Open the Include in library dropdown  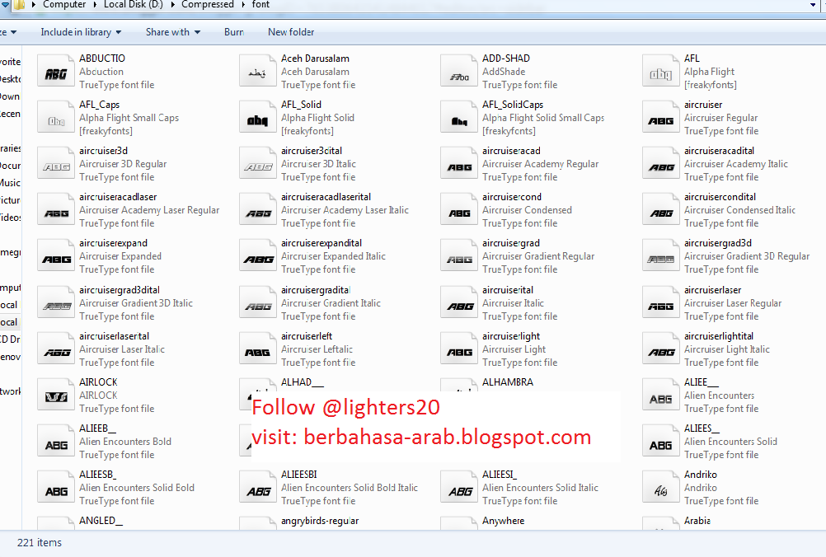pos(81,32)
